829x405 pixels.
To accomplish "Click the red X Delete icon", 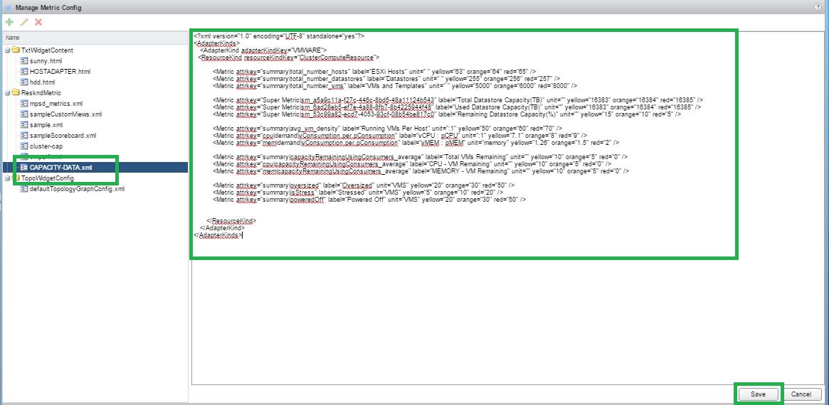I will tap(38, 22).
